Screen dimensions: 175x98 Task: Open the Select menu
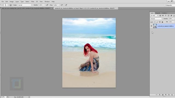pos(27,2)
